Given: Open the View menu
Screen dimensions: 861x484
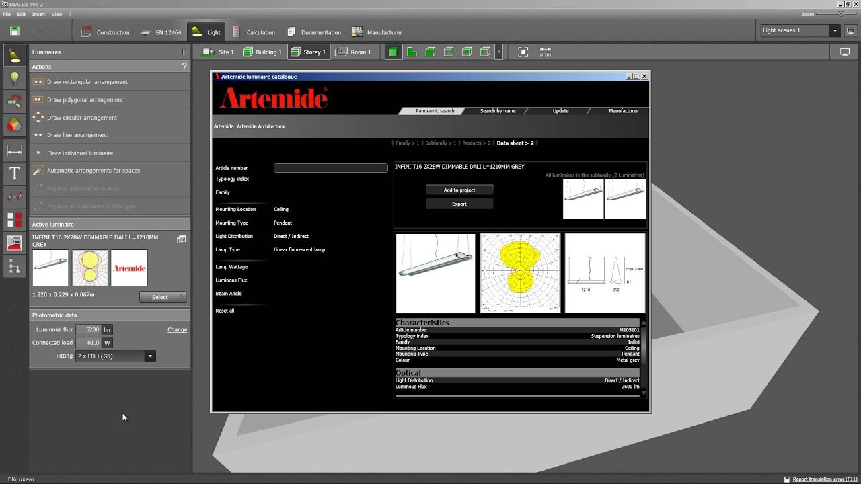Looking at the screenshot, I should [x=57, y=14].
